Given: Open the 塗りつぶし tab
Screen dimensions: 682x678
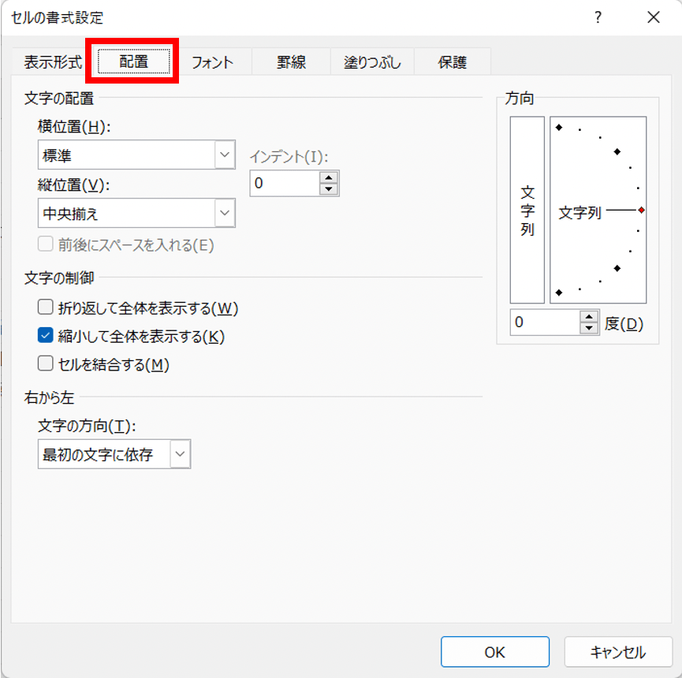Looking at the screenshot, I should 372,62.
